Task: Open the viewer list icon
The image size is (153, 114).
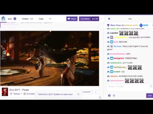Action: 114,96
